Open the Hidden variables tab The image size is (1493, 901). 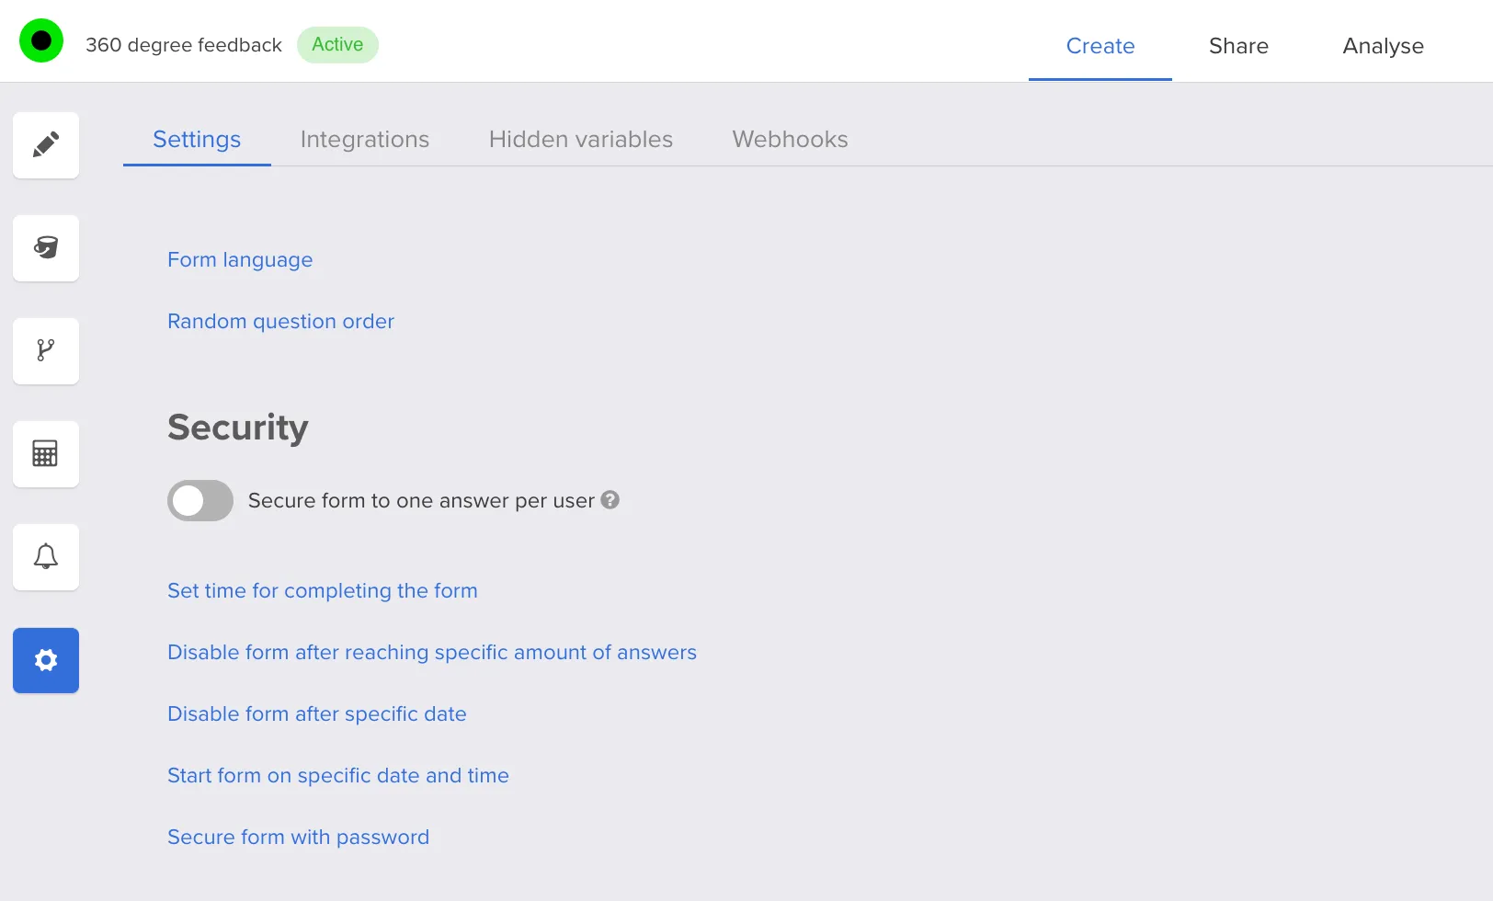pos(580,140)
